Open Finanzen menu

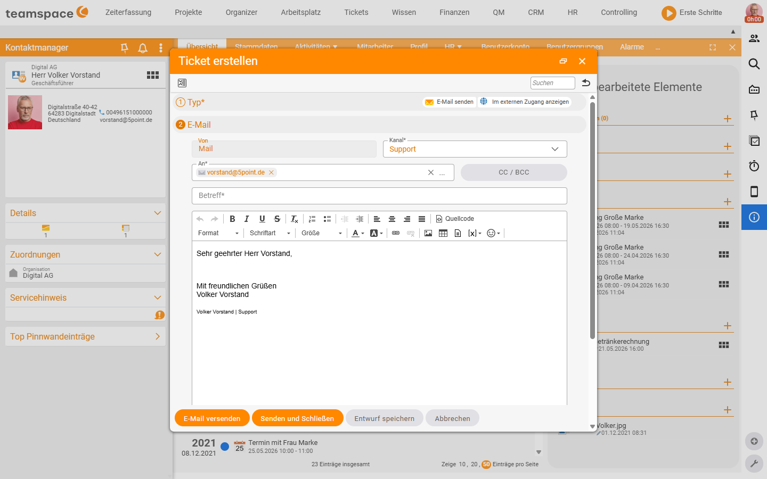click(x=454, y=12)
